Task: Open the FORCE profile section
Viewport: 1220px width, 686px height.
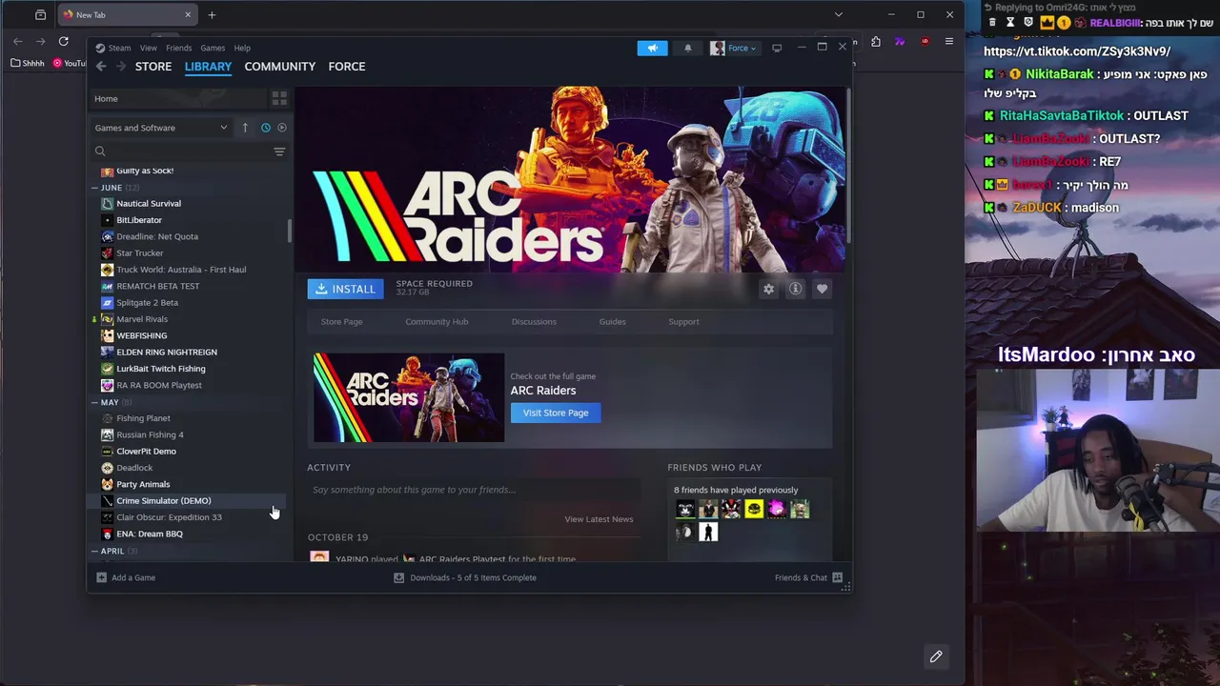Action: 347,67
